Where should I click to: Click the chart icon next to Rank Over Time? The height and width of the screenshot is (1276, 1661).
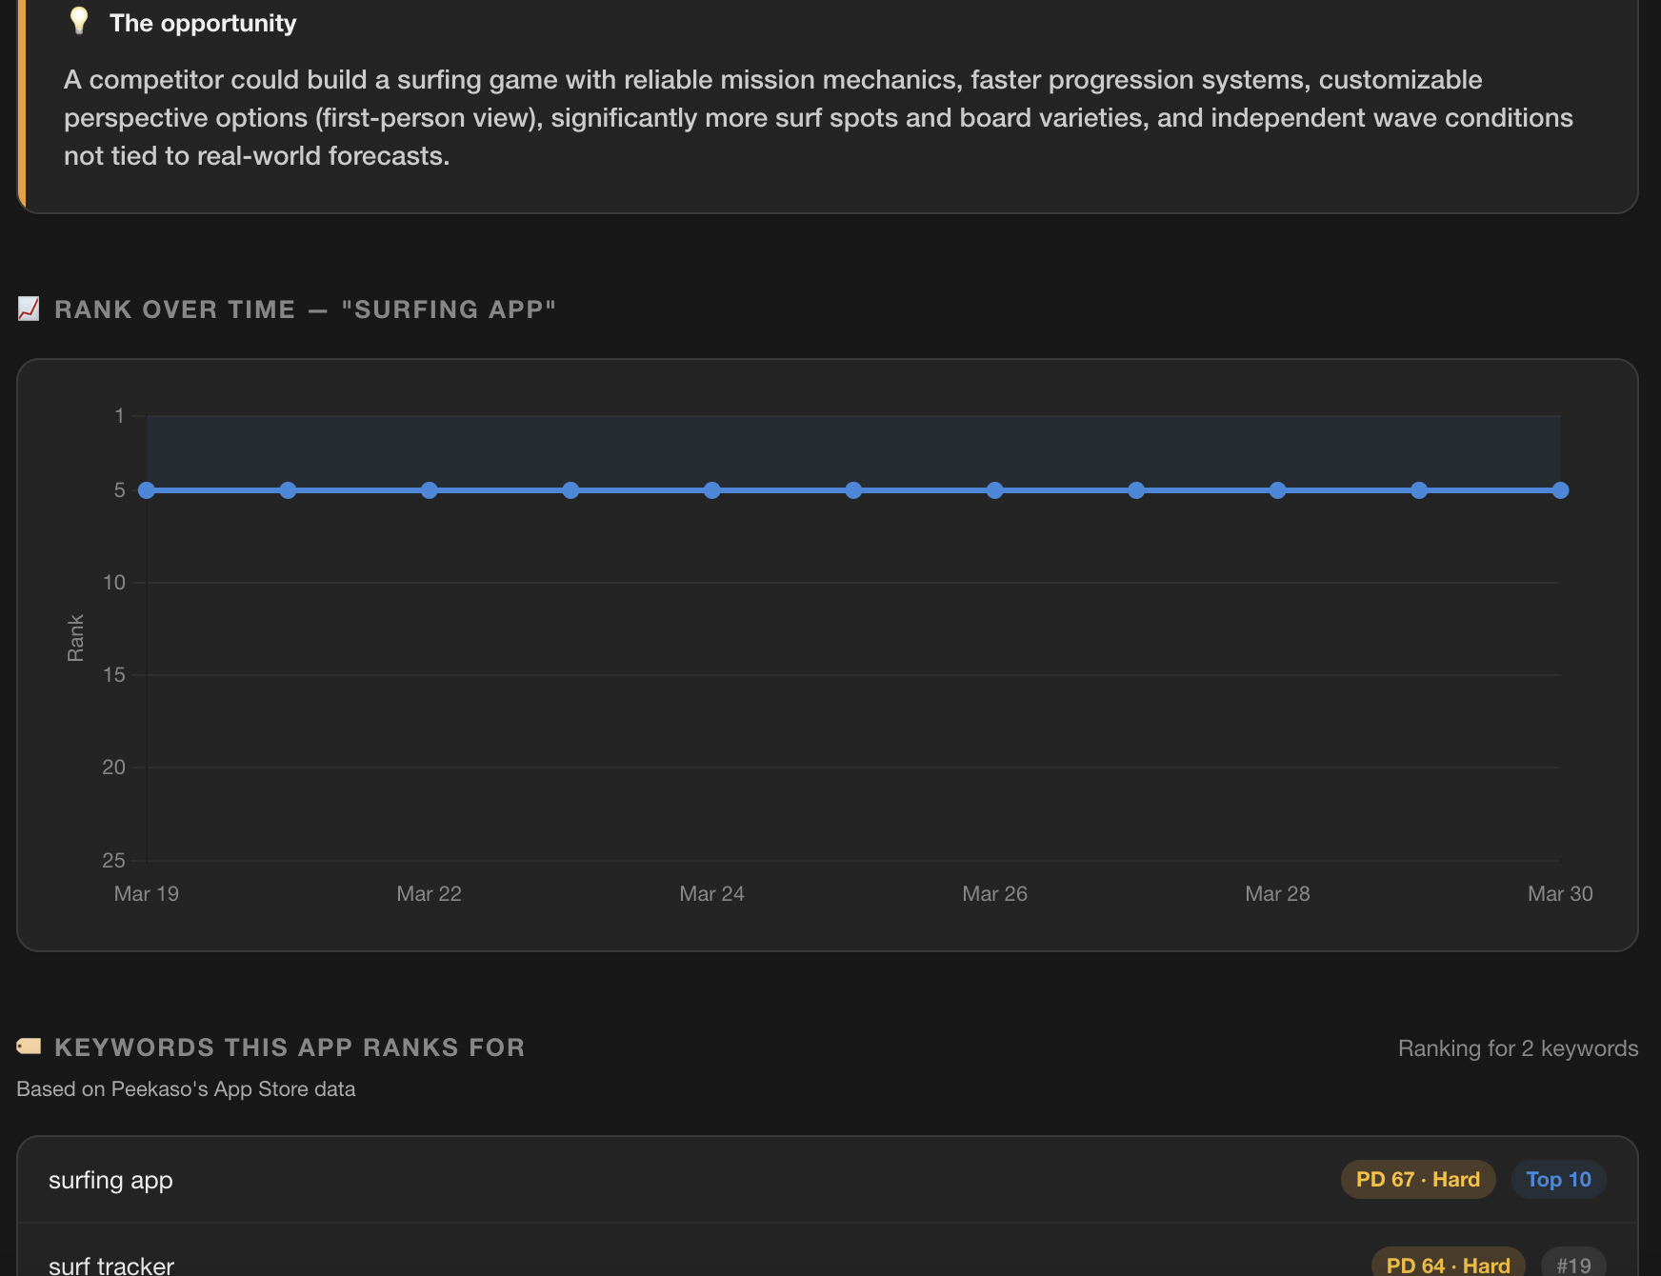(x=29, y=309)
